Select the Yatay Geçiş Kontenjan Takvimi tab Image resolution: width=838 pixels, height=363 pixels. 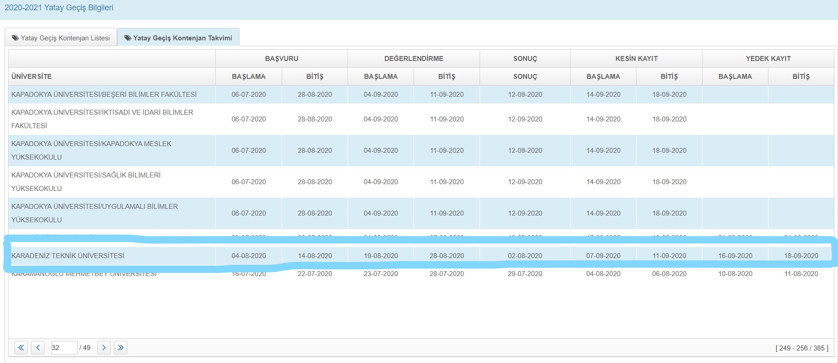pyautogui.click(x=178, y=38)
